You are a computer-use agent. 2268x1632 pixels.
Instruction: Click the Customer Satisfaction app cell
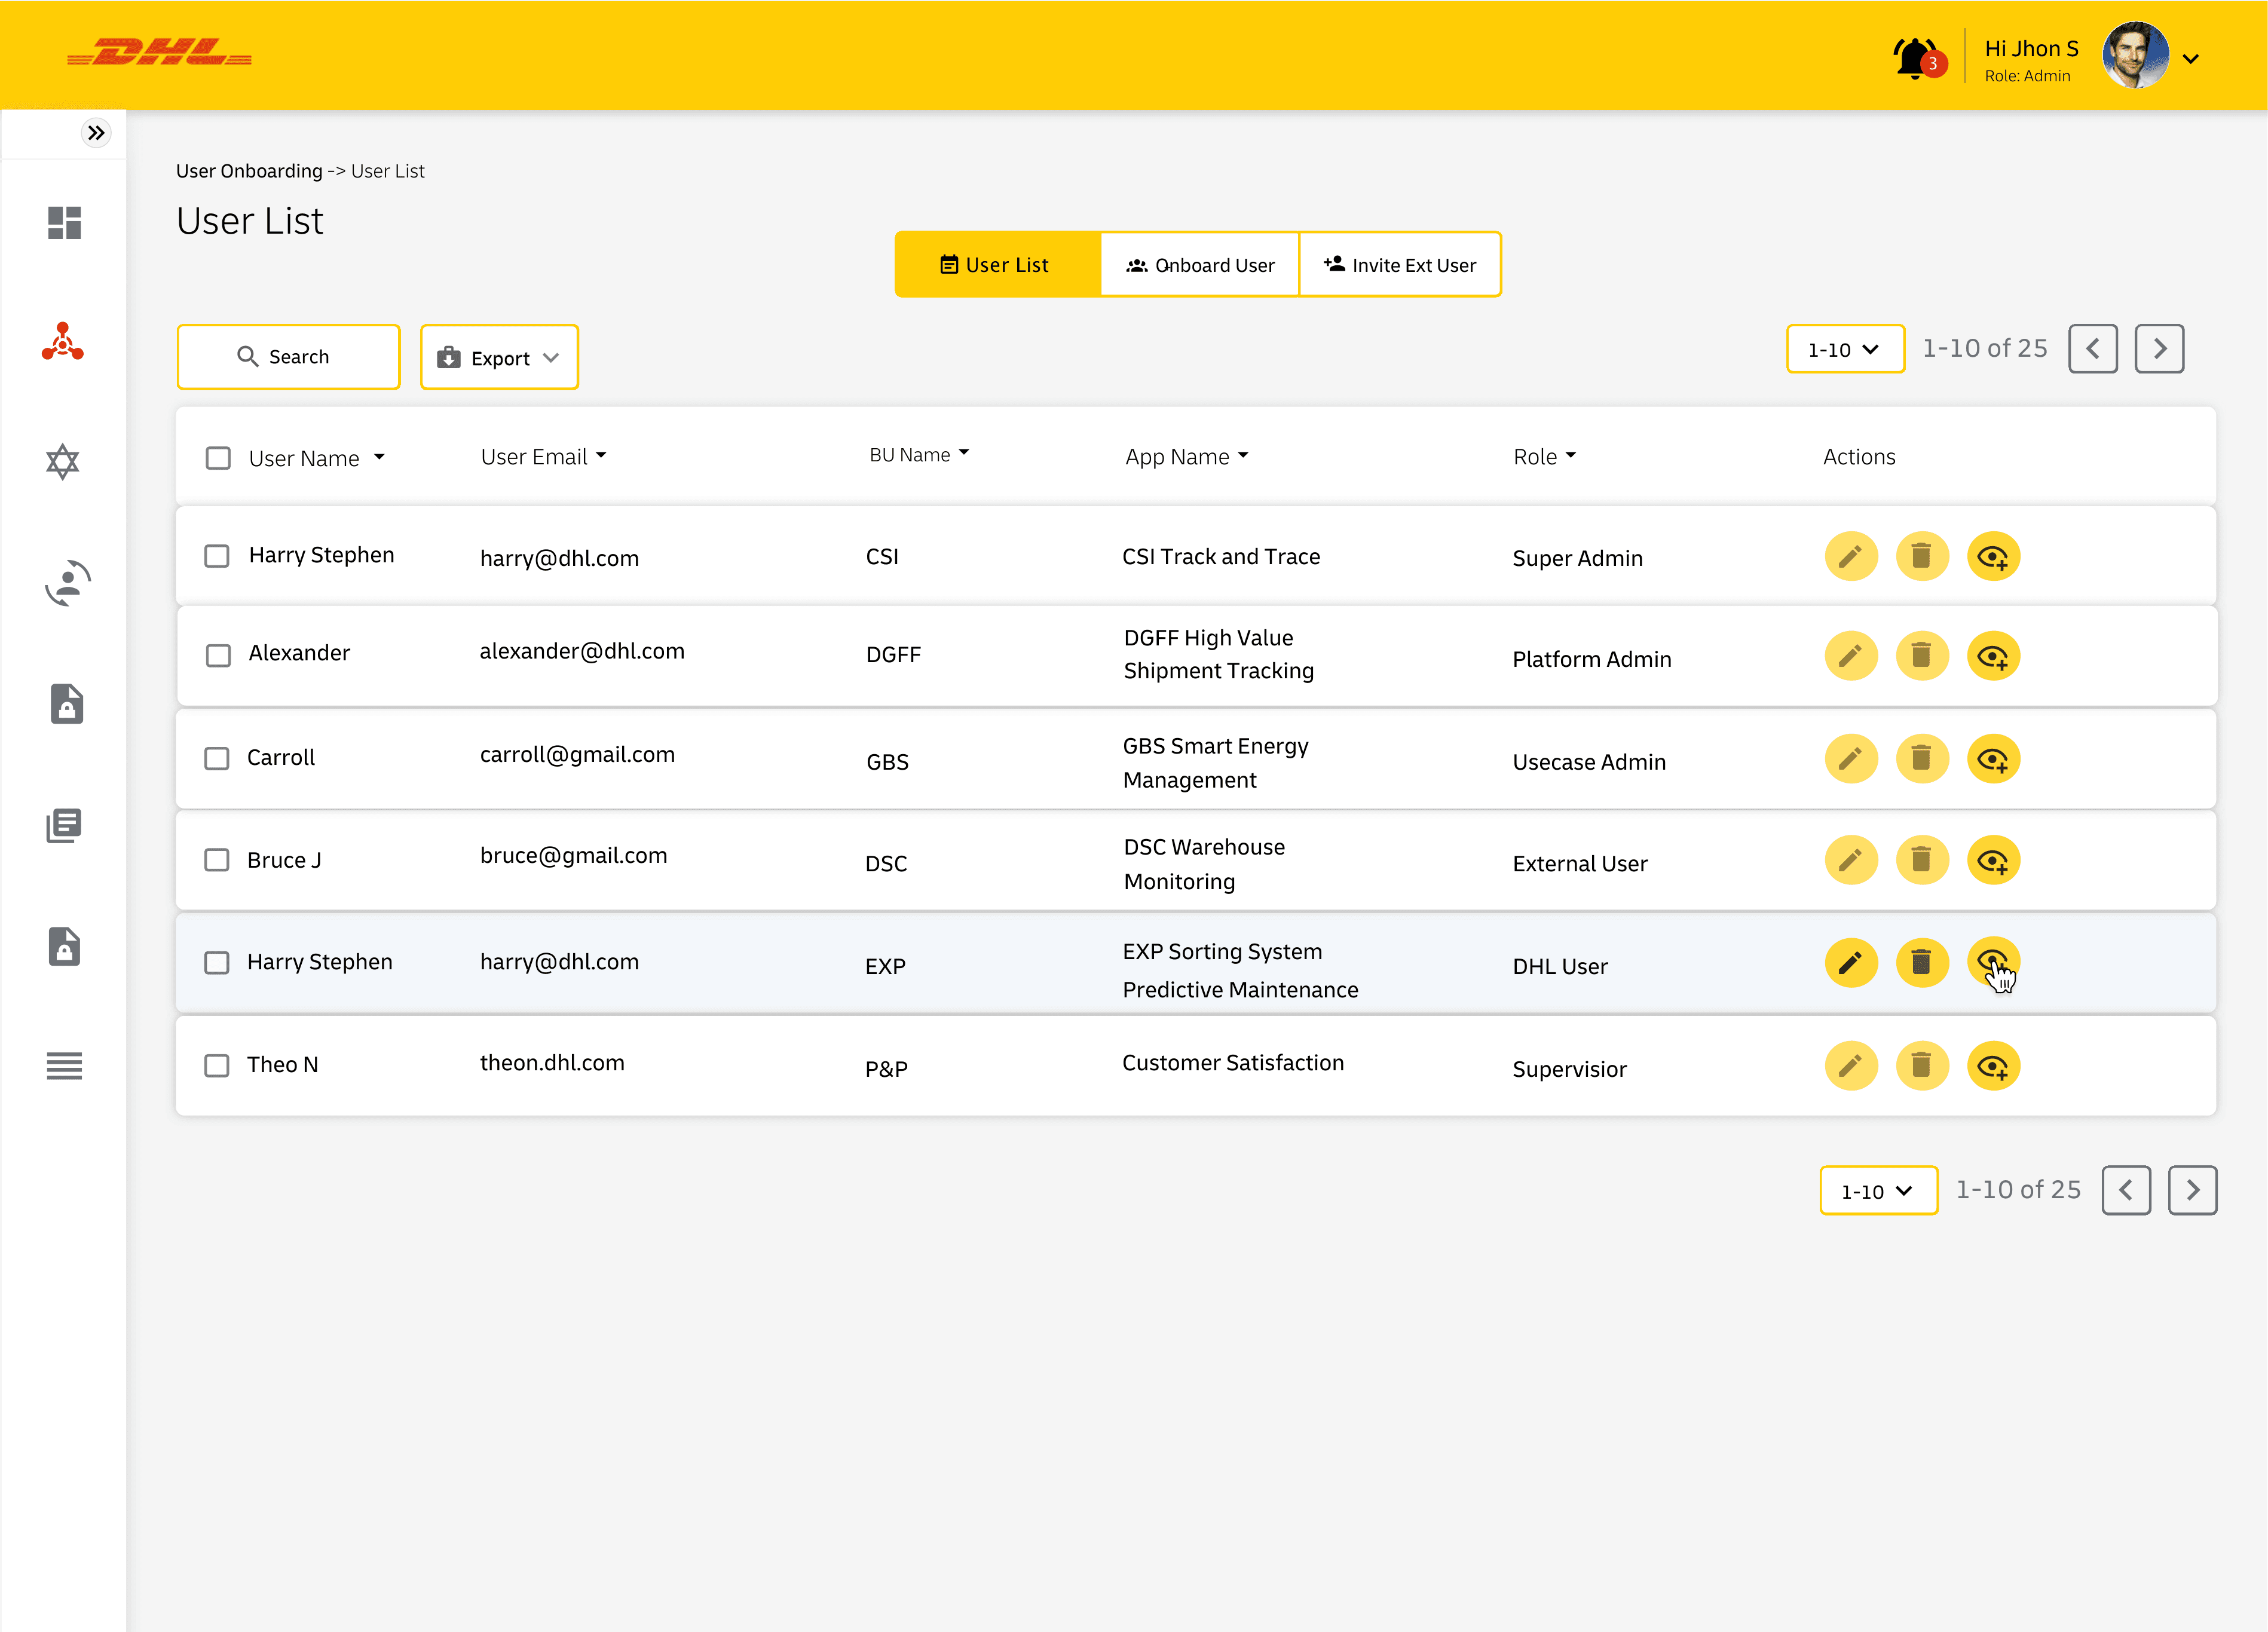pyautogui.click(x=1233, y=1063)
